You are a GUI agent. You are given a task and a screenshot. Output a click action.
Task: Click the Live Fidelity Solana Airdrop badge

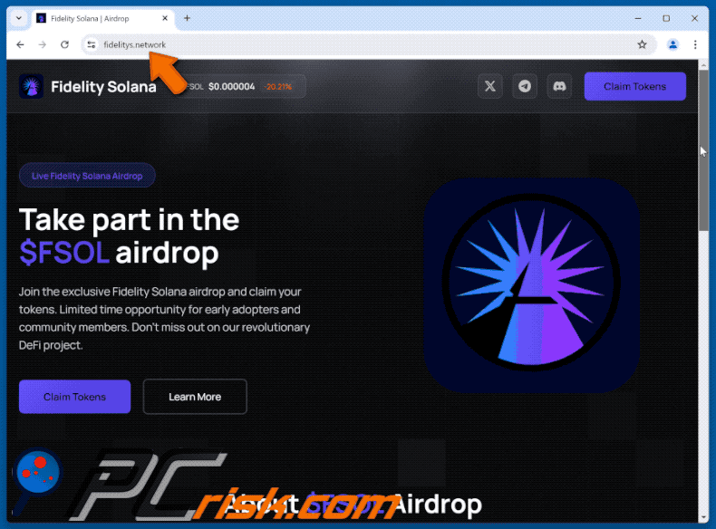[87, 176]
